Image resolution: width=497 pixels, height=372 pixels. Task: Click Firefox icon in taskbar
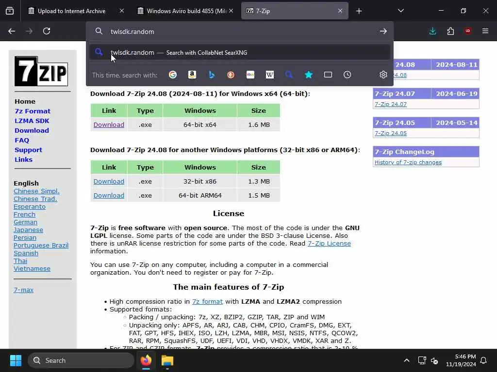click(146, 360)
